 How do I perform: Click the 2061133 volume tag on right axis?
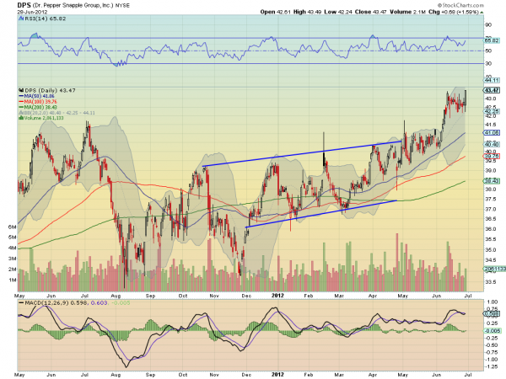pos(494,269)
